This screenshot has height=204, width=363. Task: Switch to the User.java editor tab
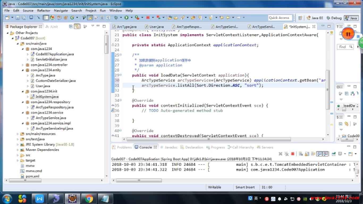coord(154,27)
